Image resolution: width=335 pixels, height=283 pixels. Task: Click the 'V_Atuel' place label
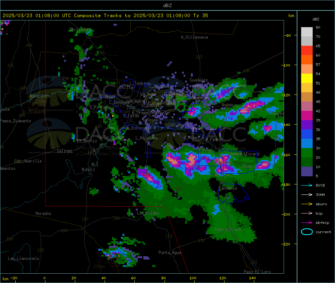point(191,138)
